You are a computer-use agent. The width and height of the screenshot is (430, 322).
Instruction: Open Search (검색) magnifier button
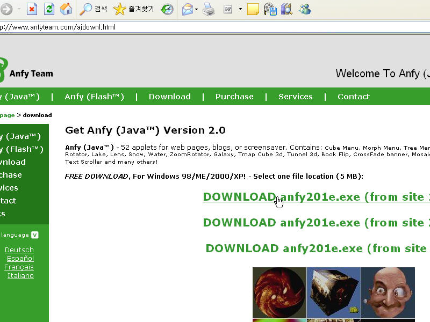click(93, 9)
